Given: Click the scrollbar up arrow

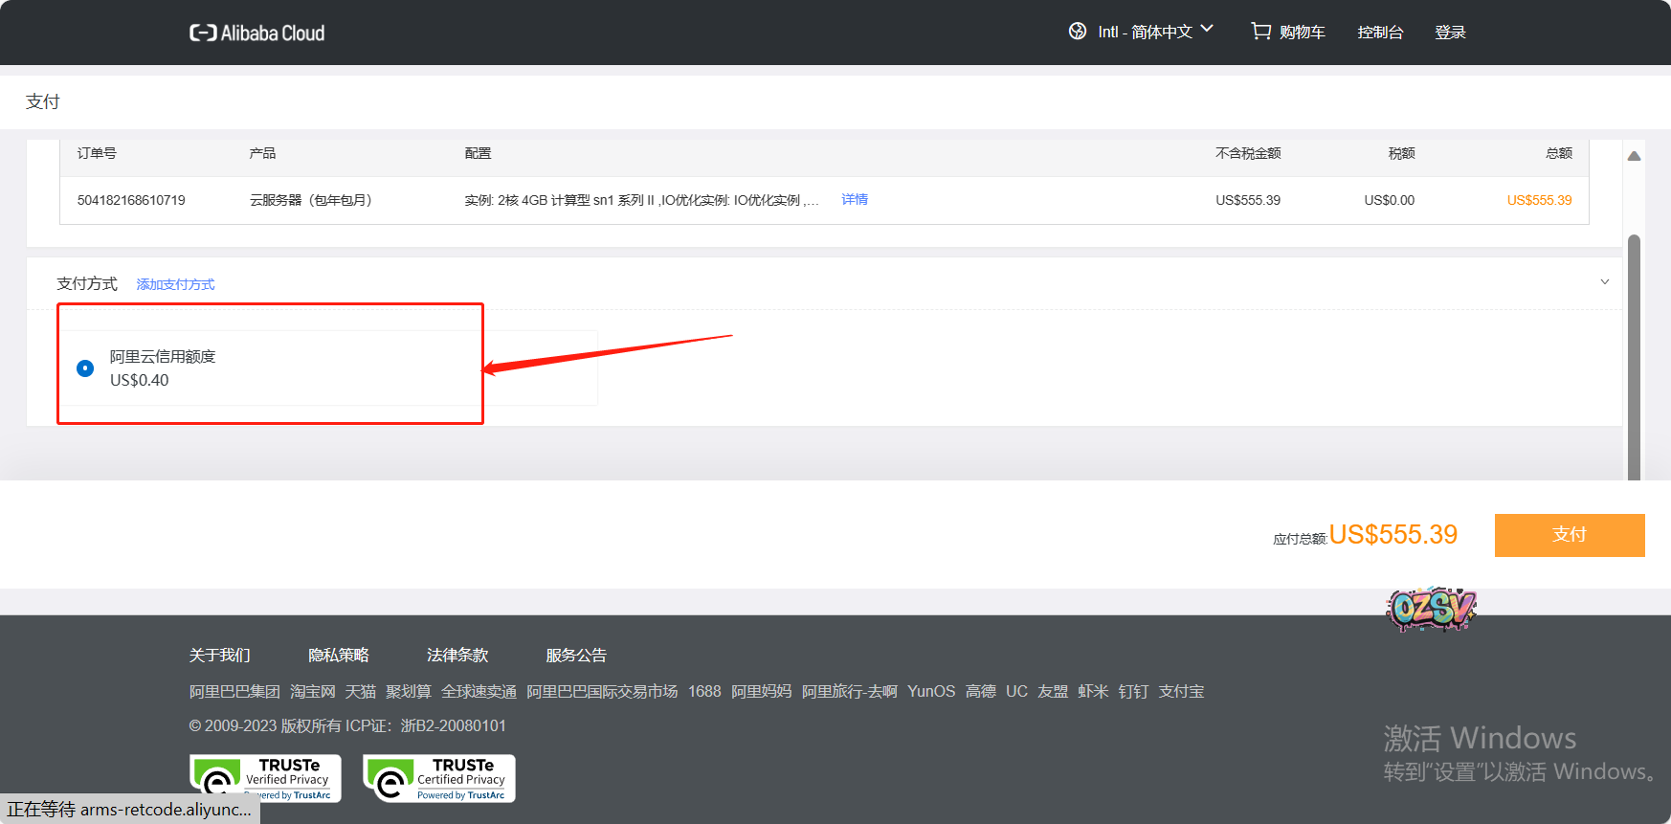Looking at the screenshot, I should point(1634,156).
